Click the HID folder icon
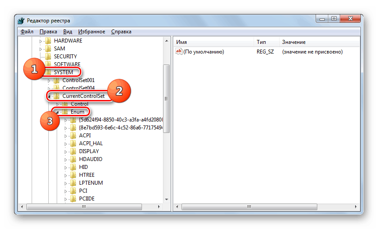This screenshot has height=229, width=378. point(73,167)
